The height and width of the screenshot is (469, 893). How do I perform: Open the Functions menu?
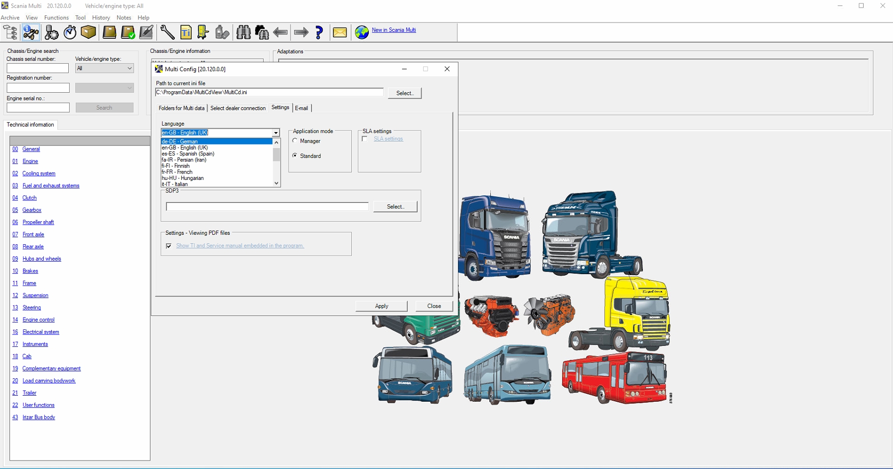pyautogui.click(x=56, y=17)
